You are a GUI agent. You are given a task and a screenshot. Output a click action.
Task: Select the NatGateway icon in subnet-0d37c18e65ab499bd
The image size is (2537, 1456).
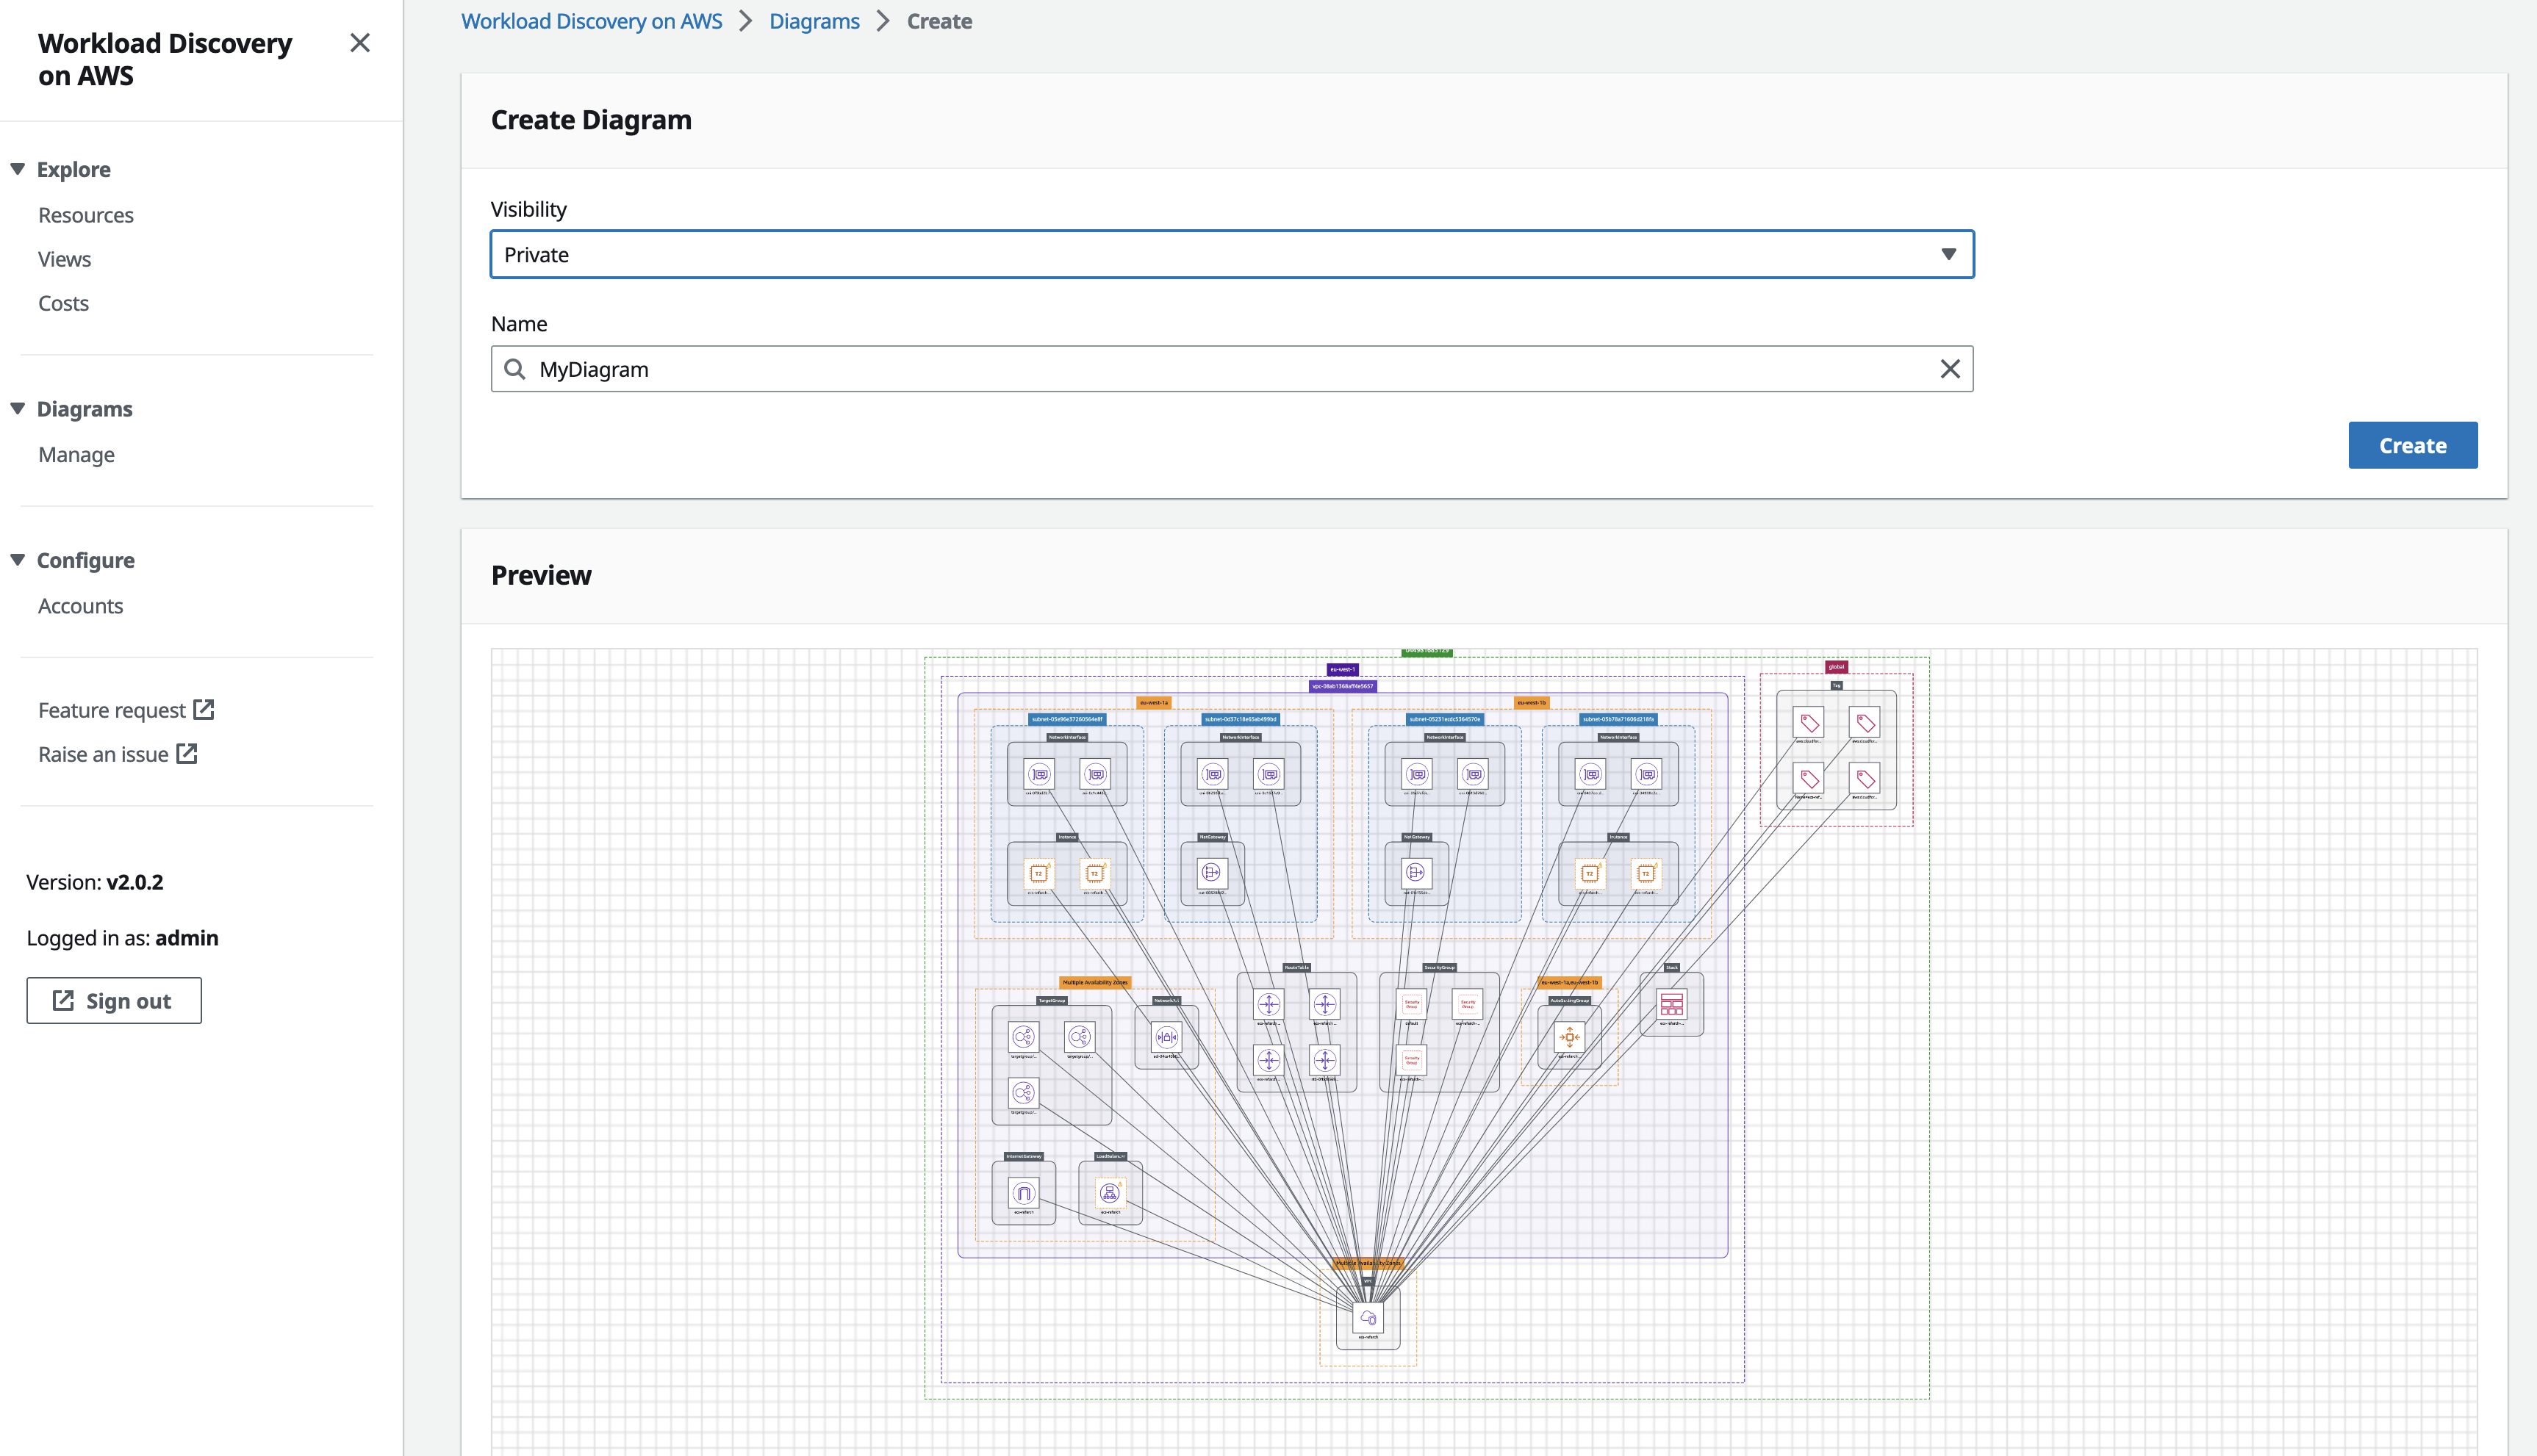tap(1213, 874)
